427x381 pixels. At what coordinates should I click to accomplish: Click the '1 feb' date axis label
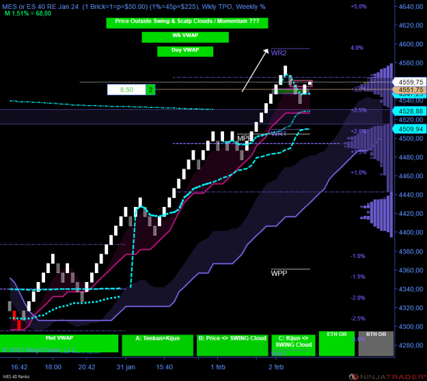click(x=218, y=367)
